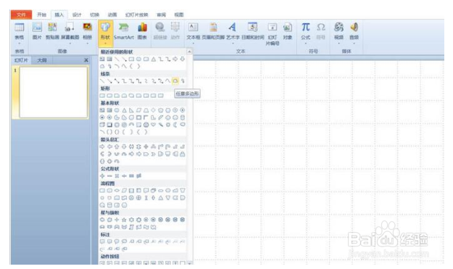Open the 屏幕截图 screenshot dropdown
The image size is (453, 269).
(x=70, y=33)
